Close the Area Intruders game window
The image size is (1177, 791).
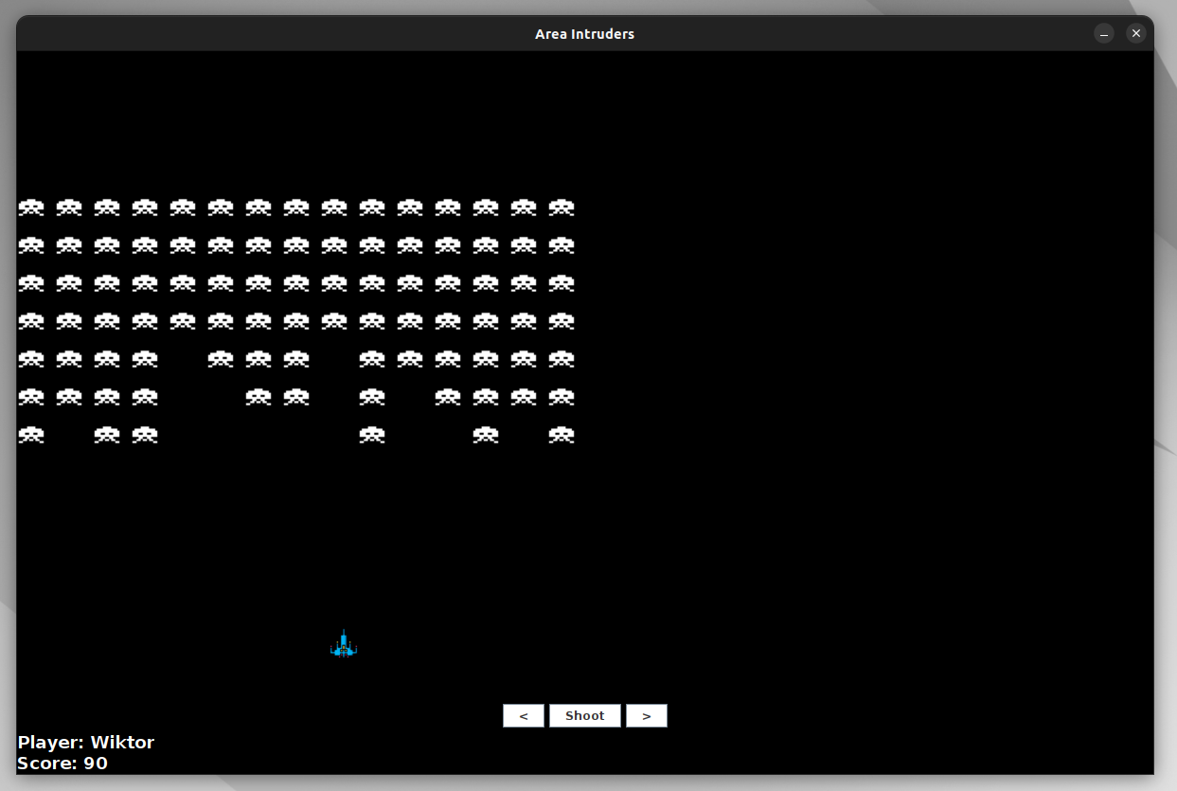[1135, 34]
